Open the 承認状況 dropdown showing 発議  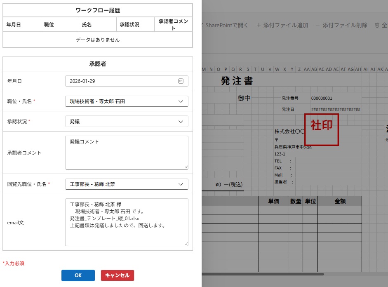[180, 121]
